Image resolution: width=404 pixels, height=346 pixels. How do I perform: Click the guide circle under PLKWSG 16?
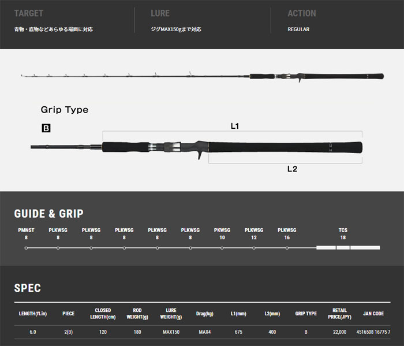[x=287, y=248]
